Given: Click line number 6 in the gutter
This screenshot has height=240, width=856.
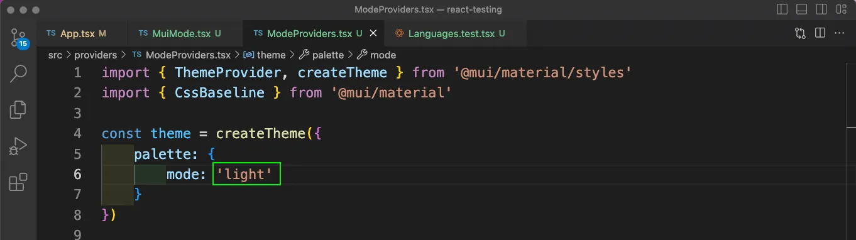Looking at the screenshot, I should [x=77, y=174].
